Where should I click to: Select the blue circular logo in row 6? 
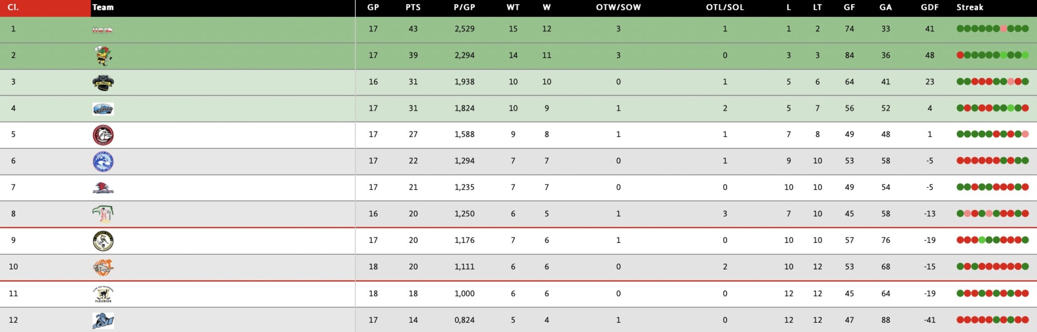[x=103, y=161]
